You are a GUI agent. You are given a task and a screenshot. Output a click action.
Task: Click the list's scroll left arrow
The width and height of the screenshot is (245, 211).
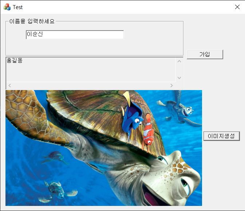click(10, 85)
